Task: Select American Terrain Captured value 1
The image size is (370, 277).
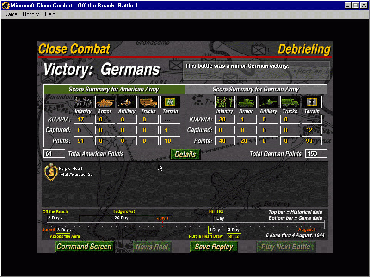Action: [170, 130]
